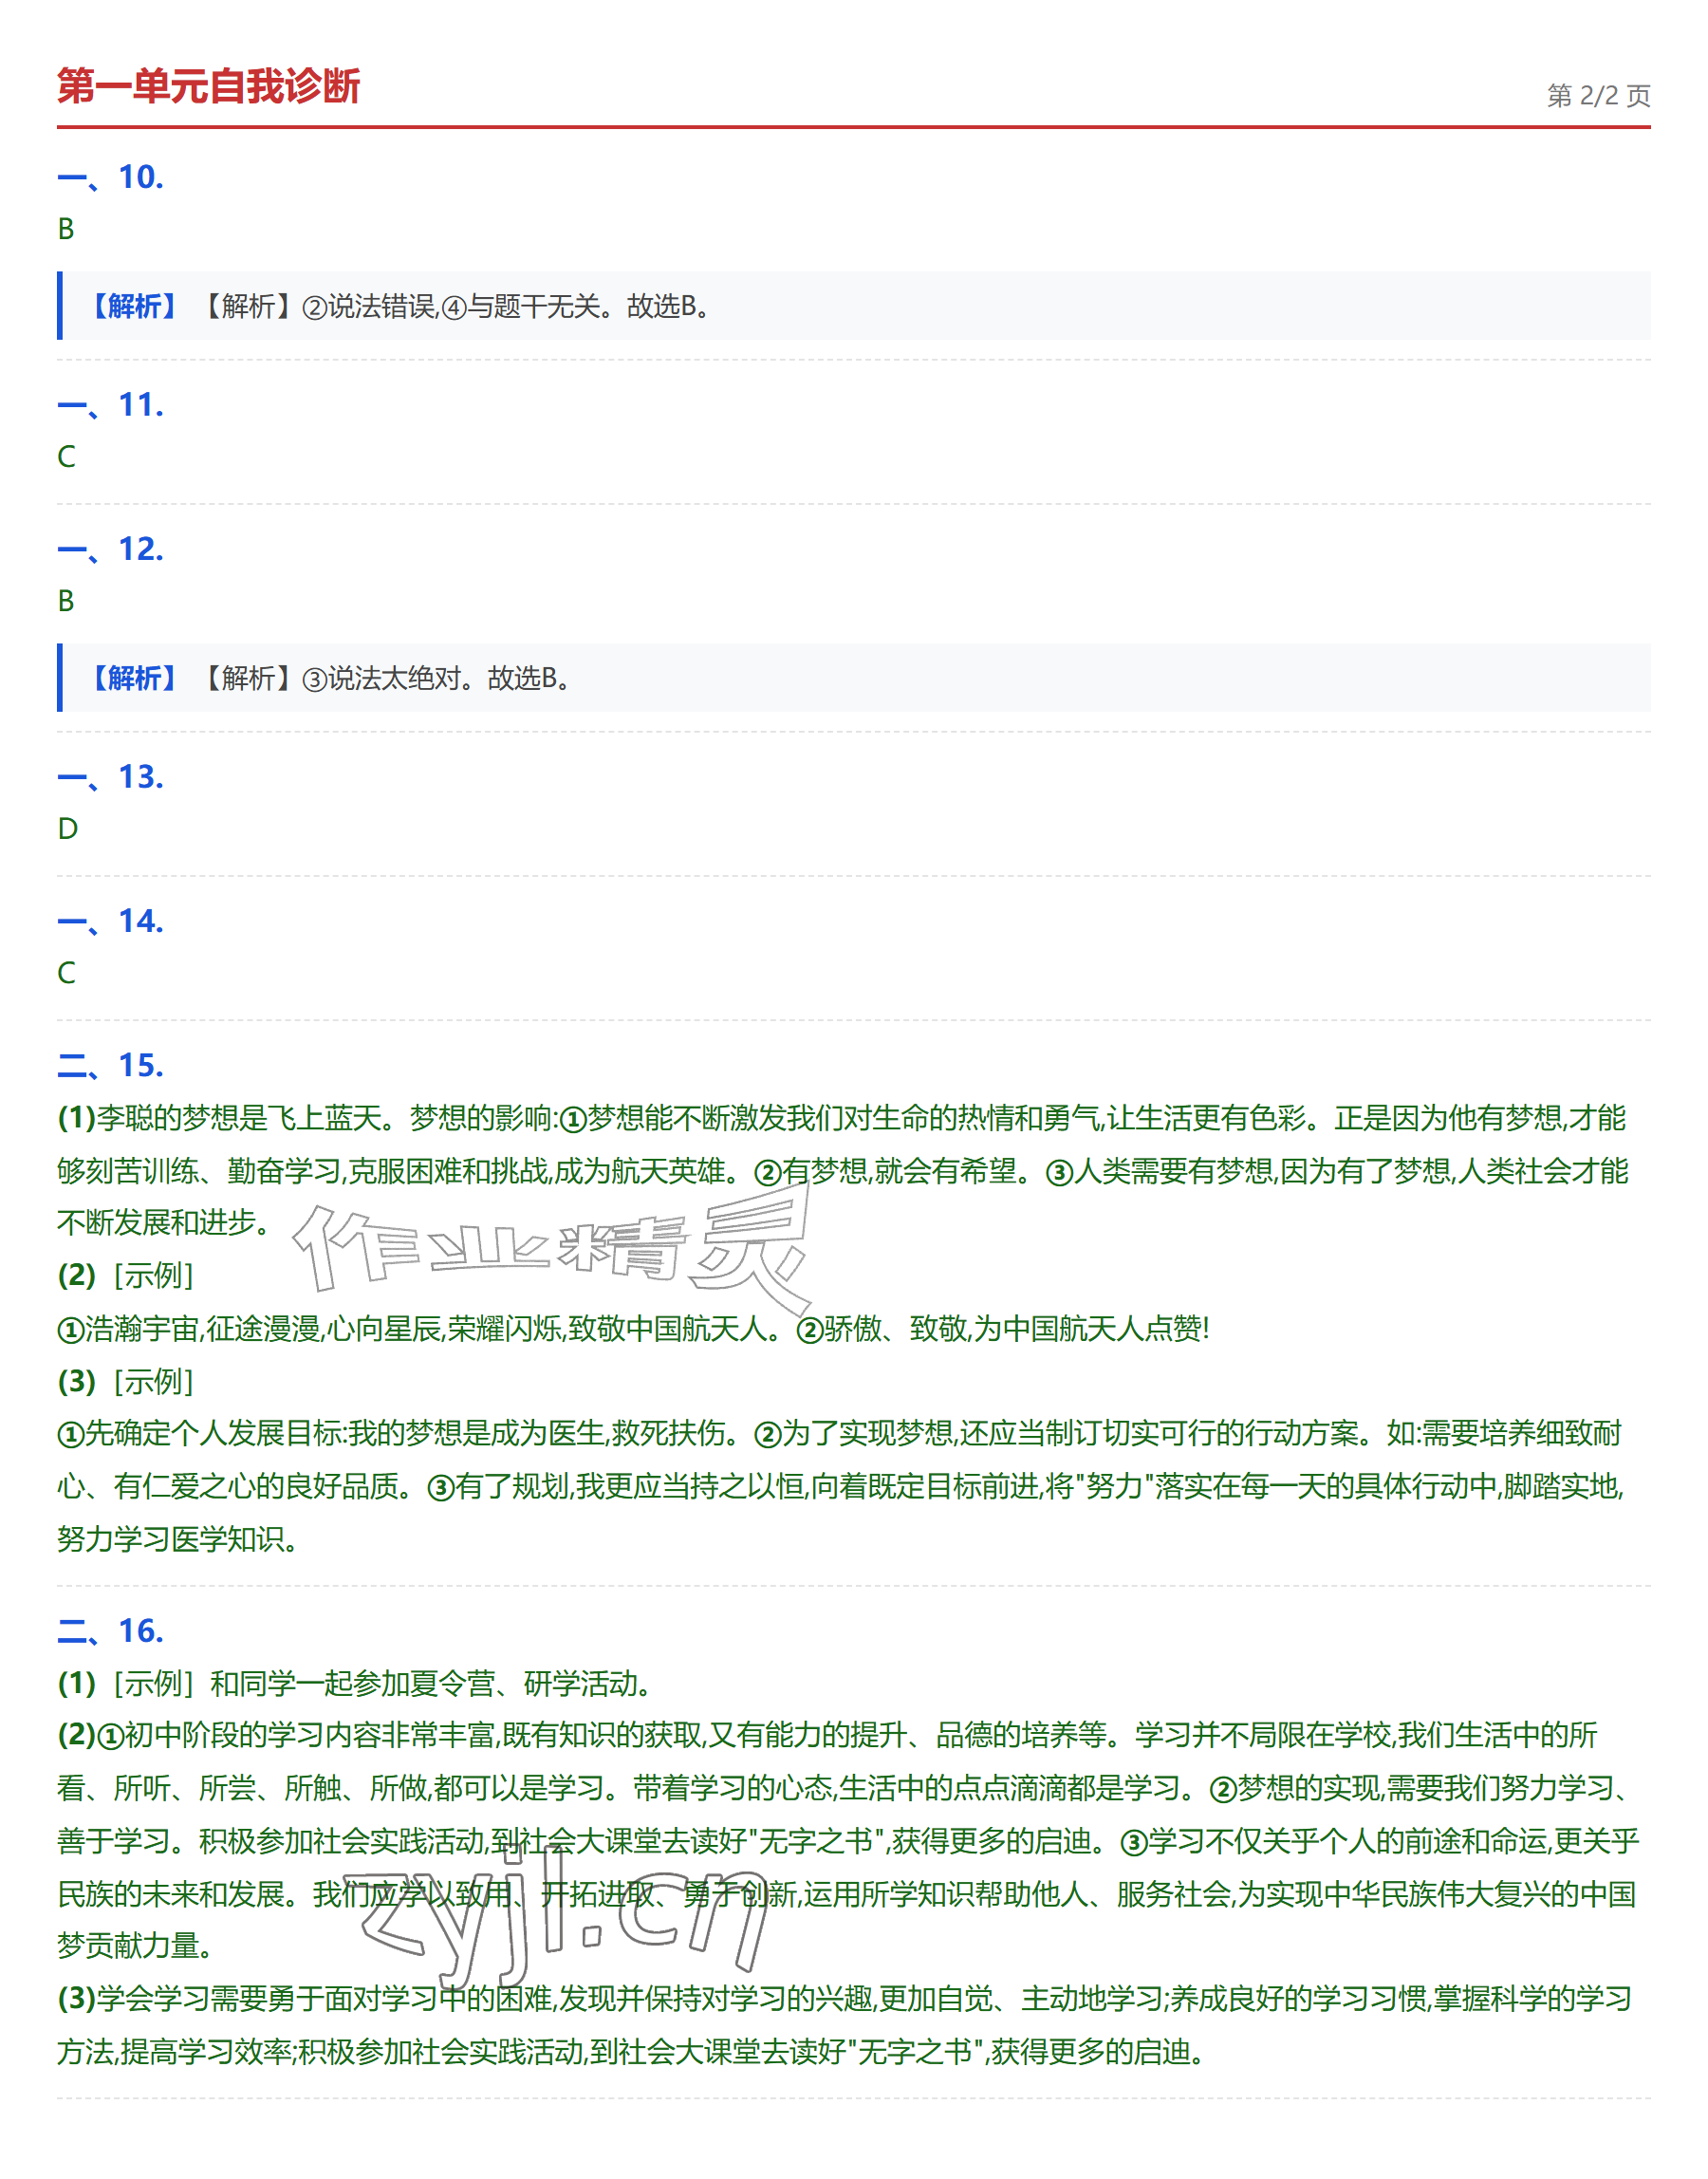Select question heading 一、10.
The width and height of the screenshot is (1708, 2179).
[x=111, y=177]
